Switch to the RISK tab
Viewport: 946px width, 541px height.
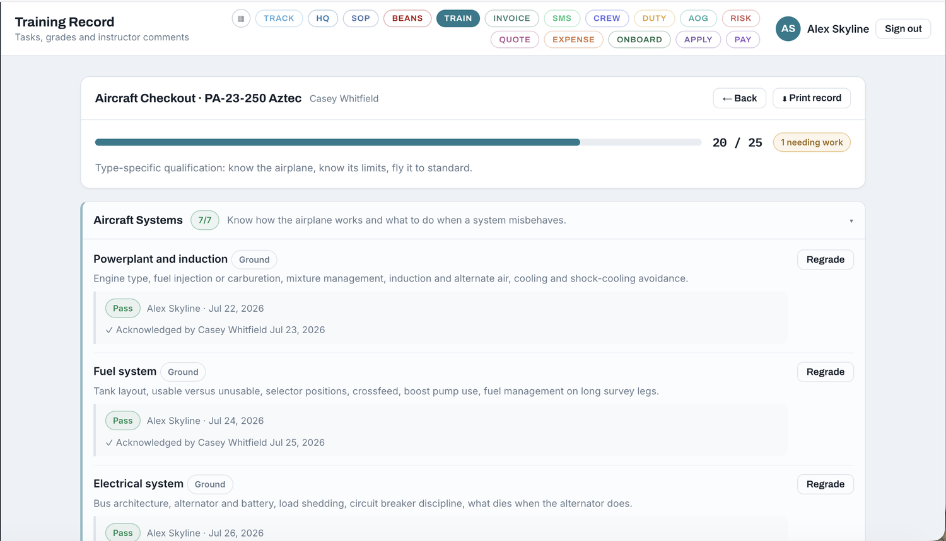(740, 18)
